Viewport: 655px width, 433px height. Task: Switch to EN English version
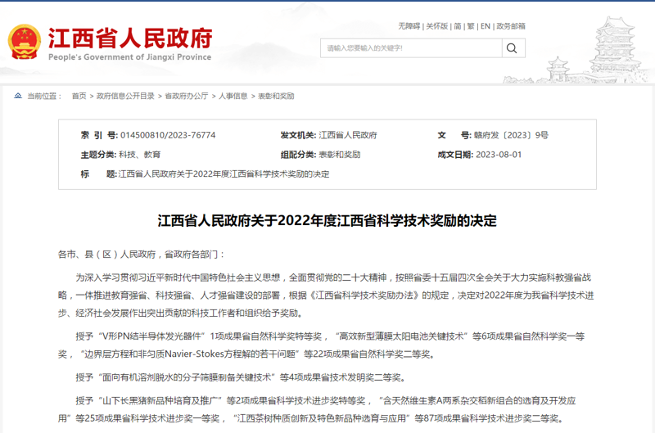486,26
